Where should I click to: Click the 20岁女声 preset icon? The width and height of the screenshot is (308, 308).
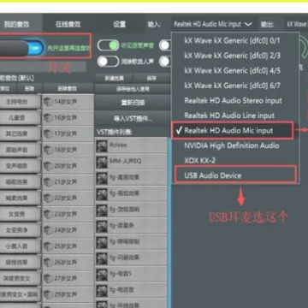pyautogui.click(x=49, y=166)
